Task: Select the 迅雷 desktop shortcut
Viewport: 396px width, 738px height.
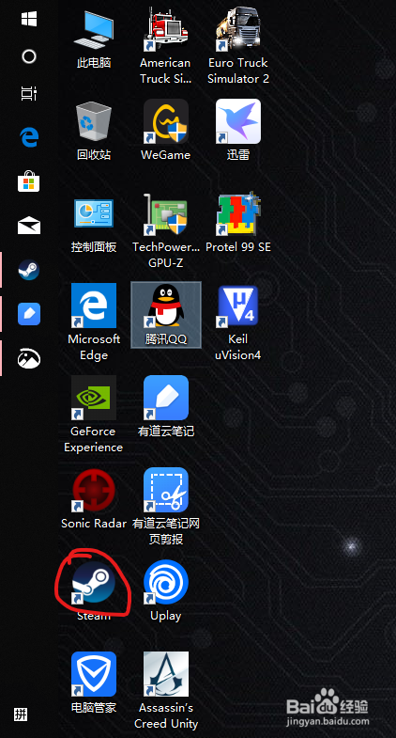Action: tap(238, 130)
